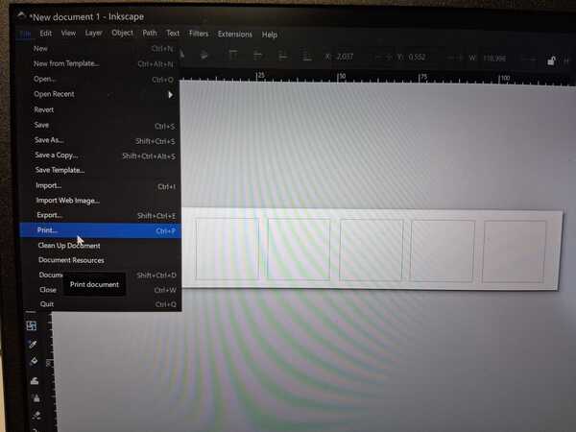Toggle the width/height ratio lock icon
The width and height of the screenshot is (576, 432).
[x=551, y=60]
